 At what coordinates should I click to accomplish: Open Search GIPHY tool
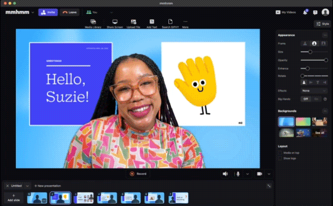click(x=170, y=23)
